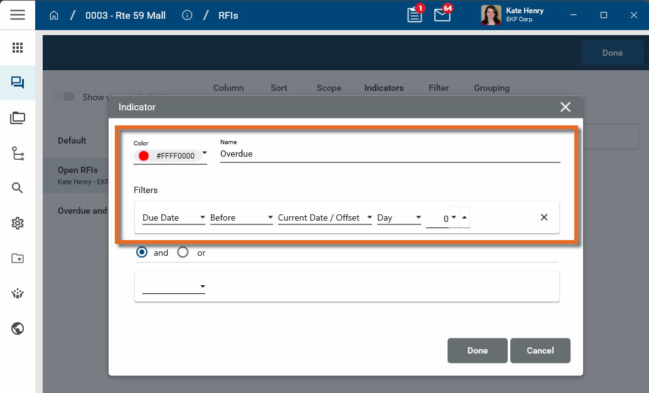
Task: Toggle the Show switch at top left
Action: (x=63, y=97)
